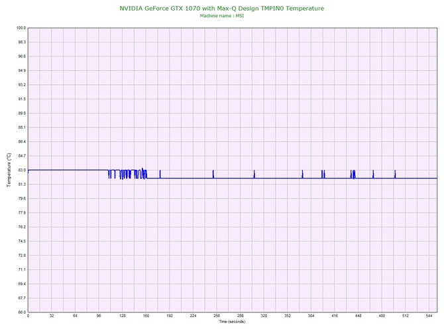Click the spike cluster near 440 seconds

click(x=353, y=174)
